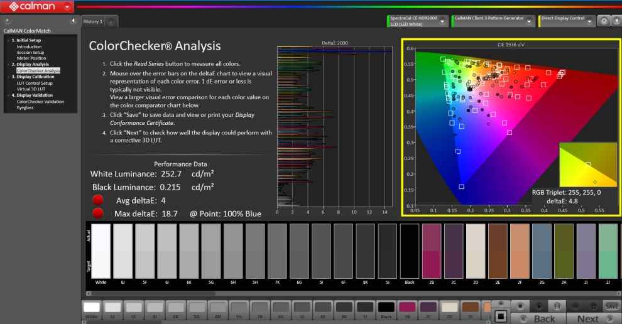622x324 pixels.
Task: Click the White Luminance value 252.7
Action: pos(171,174)
